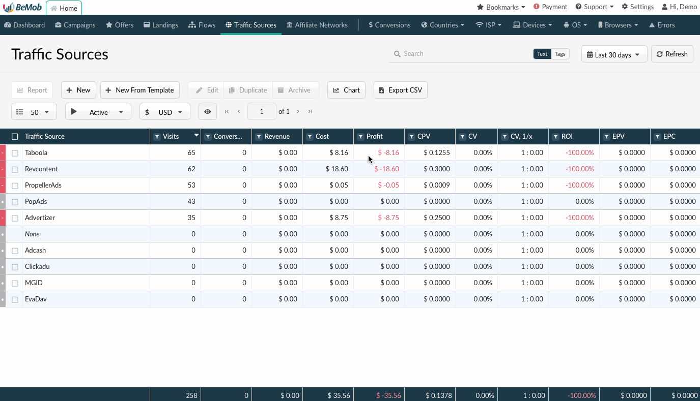Expand the Support menu
Image resolution: width=700 pixels, height=401 pixels.
point(595,7)
